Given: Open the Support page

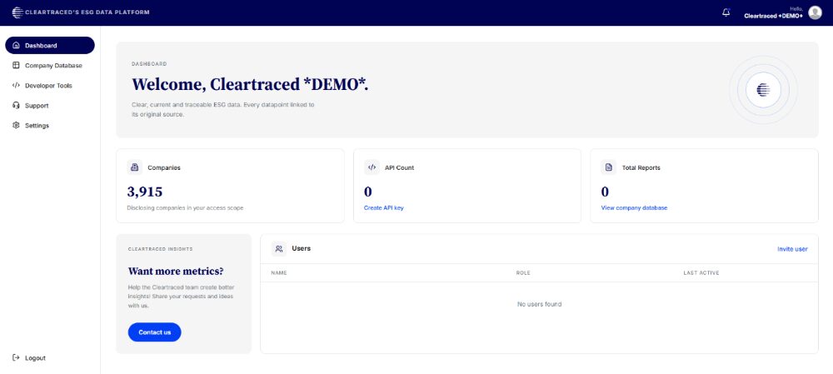Looking at the screenshot, I should (50, 106).
